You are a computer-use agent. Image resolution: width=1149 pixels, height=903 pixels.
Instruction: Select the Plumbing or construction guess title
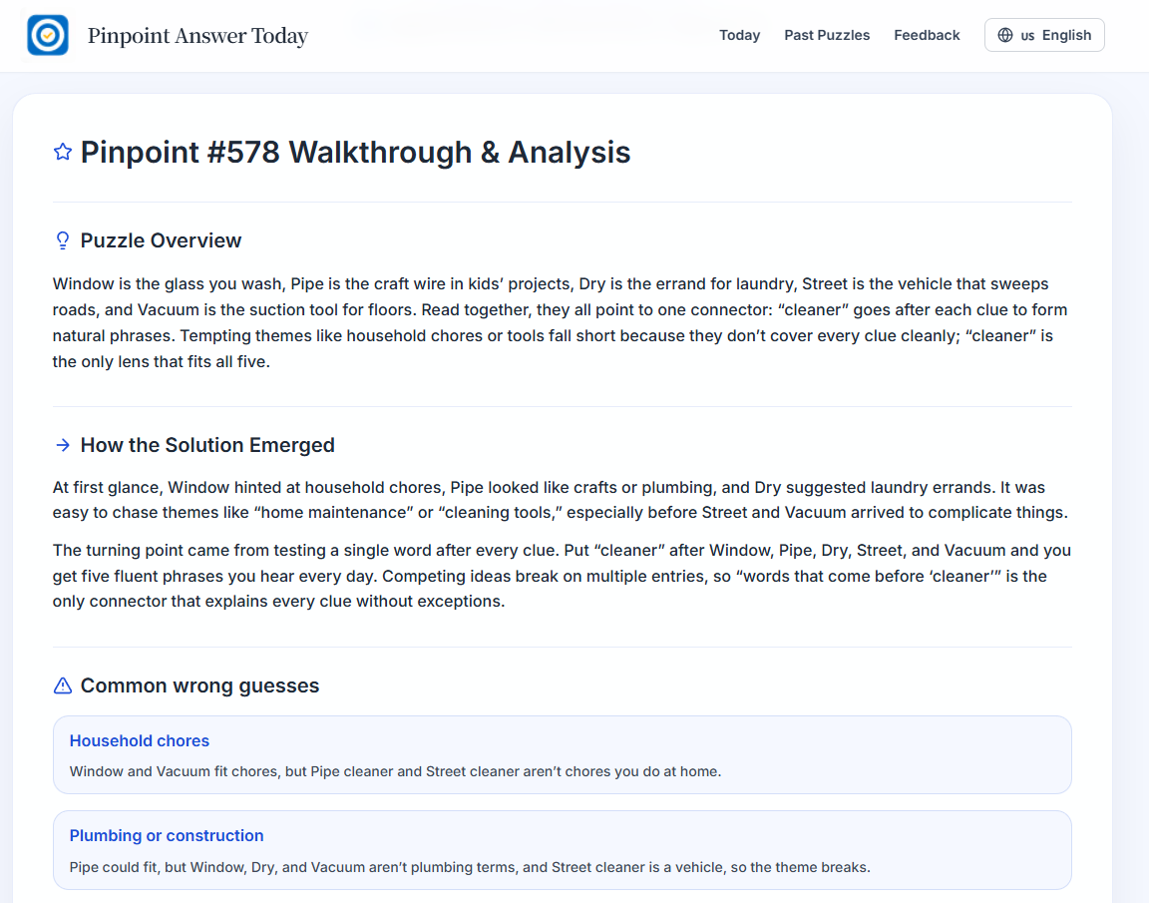[167, 835]
